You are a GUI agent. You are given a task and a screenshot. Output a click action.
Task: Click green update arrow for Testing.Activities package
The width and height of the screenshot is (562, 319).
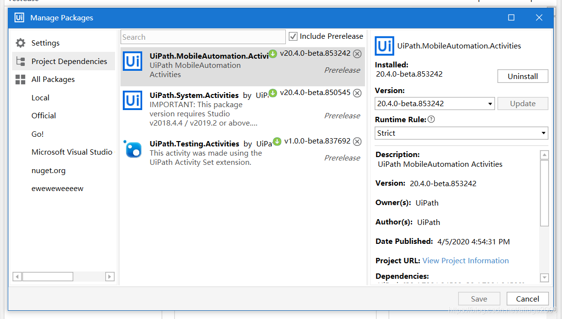tap(277, 142)
